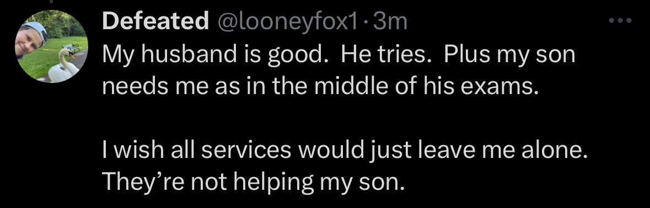Image resolution: width=650 pixels, height=208 pixels.
Task: Open the three-dot more options menu
Action: (620, 20)
